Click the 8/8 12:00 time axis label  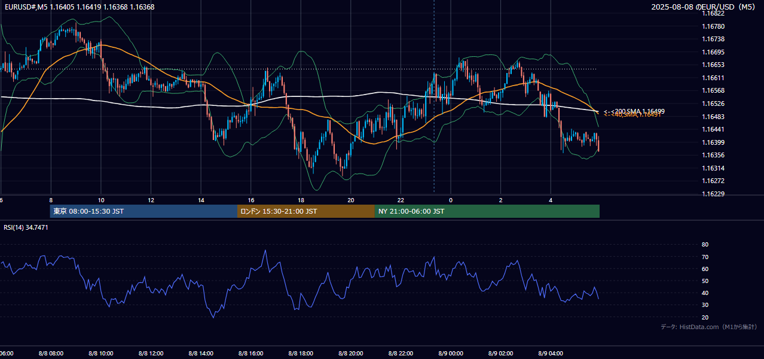(x=151, y=354)
